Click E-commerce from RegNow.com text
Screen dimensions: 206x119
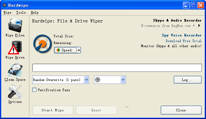[166, 26]
